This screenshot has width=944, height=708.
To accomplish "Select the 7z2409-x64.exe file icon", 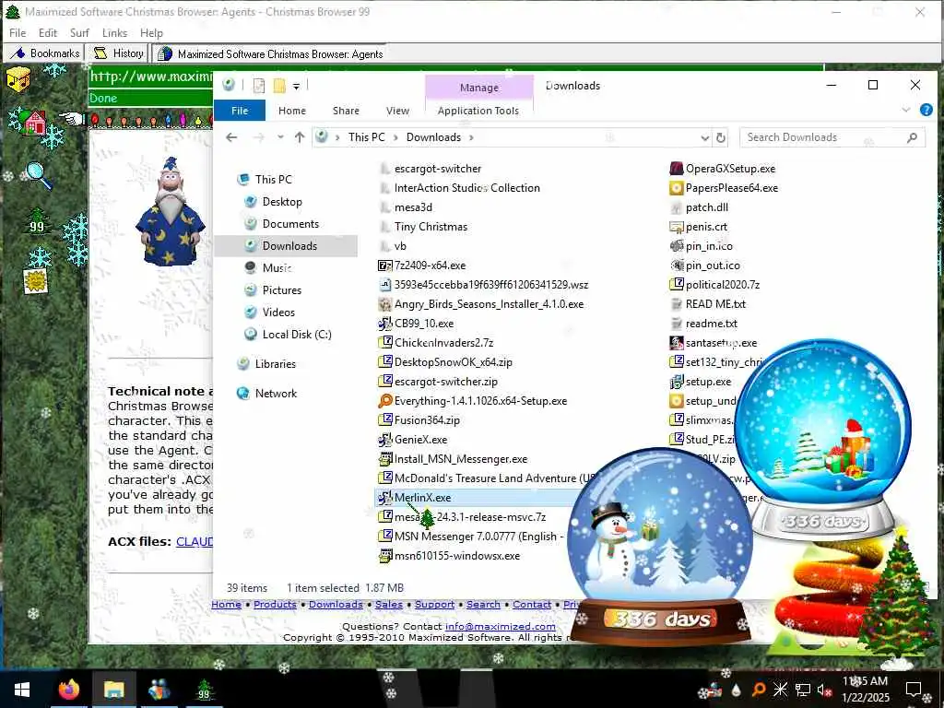I will [x=385, y=265].
